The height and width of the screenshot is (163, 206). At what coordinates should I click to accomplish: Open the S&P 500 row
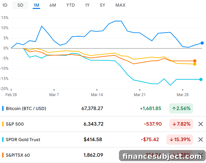[x=103, y=124]
